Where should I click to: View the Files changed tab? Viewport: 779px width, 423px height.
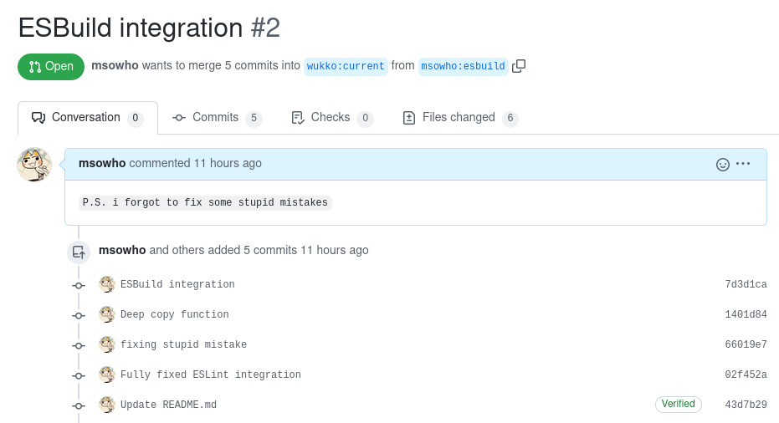point(459,118)
